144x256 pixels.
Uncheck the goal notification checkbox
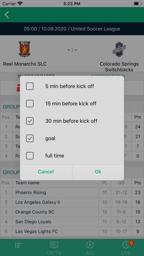pos(30,138)
